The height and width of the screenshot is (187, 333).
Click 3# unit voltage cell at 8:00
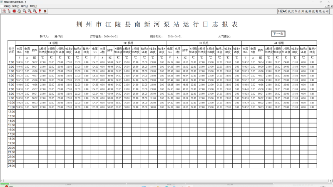click(x=170, y=94)
